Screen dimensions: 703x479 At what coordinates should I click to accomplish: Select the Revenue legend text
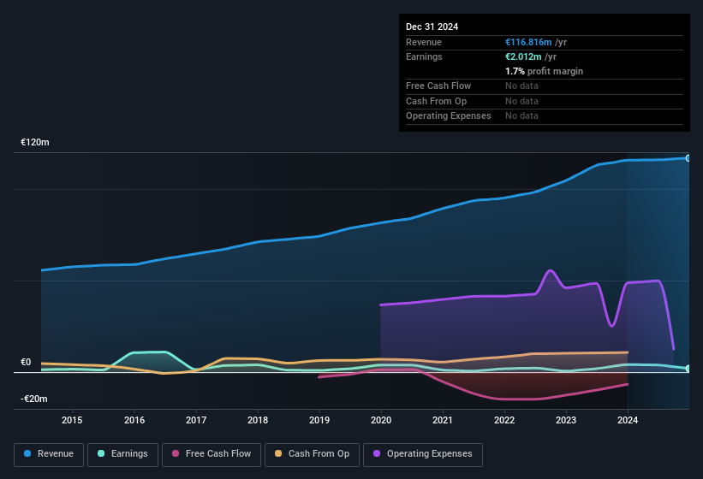56,453
